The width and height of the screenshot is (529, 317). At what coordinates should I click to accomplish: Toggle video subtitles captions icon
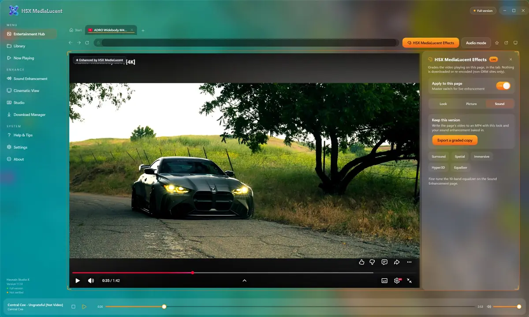[384, 280]
